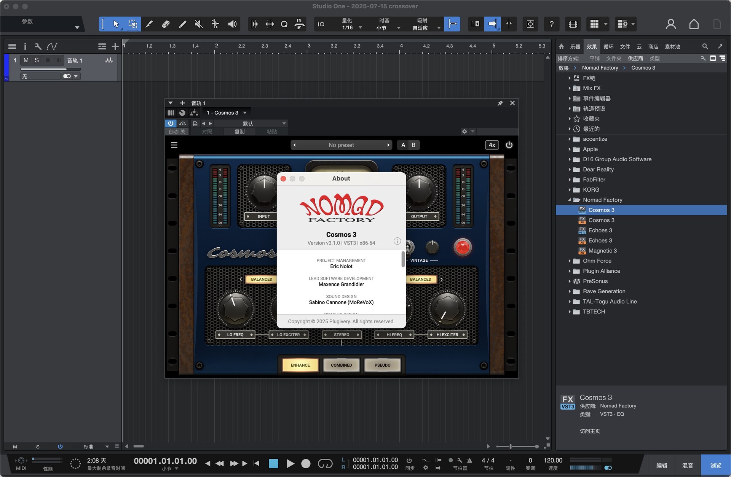Click the No preset field

(x=341, y=145)
